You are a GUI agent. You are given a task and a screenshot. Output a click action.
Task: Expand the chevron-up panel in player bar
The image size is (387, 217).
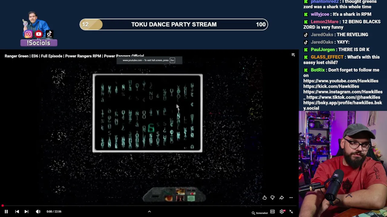pos(149,212)
